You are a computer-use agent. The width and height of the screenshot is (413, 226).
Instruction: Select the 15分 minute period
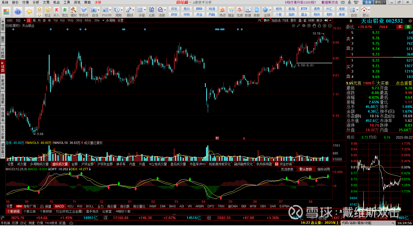click(x=70, y=20)
